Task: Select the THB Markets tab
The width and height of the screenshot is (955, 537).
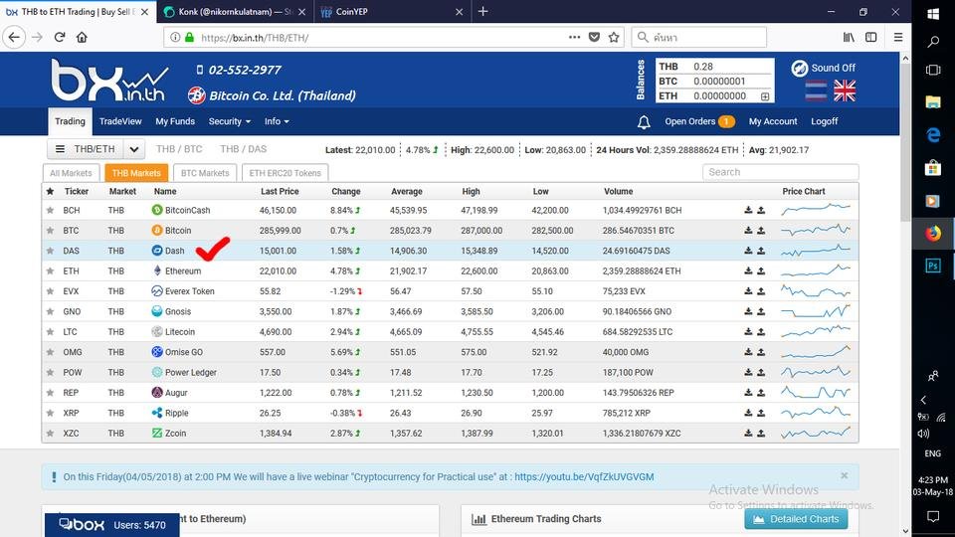Action: [136, 173]
